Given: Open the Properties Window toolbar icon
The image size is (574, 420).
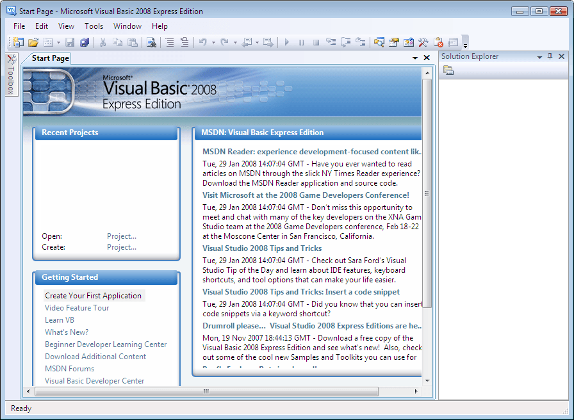Looking at the screenshot, I should click(x=394, y=42).
